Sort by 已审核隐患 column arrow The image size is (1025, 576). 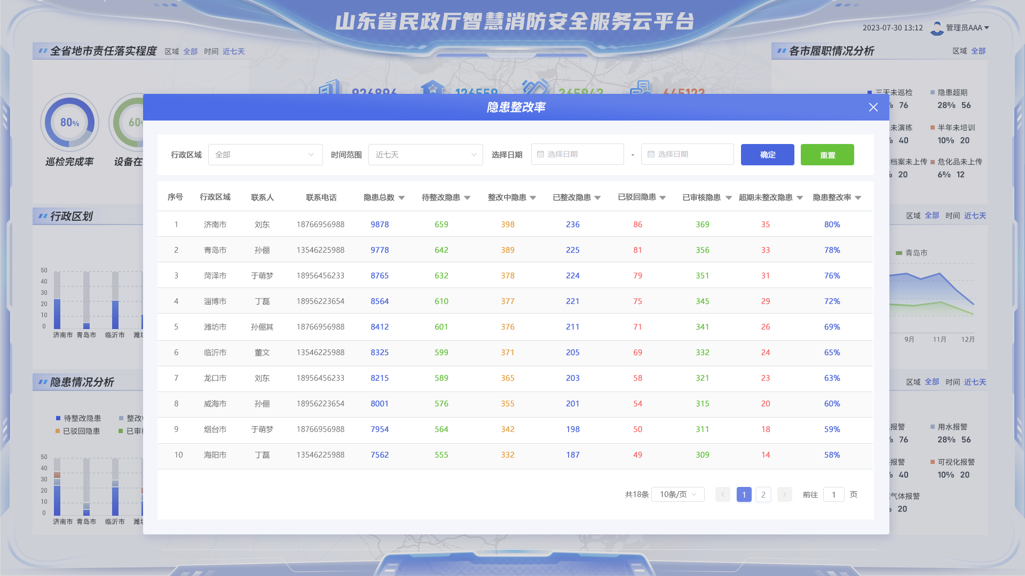pos(728,198)
